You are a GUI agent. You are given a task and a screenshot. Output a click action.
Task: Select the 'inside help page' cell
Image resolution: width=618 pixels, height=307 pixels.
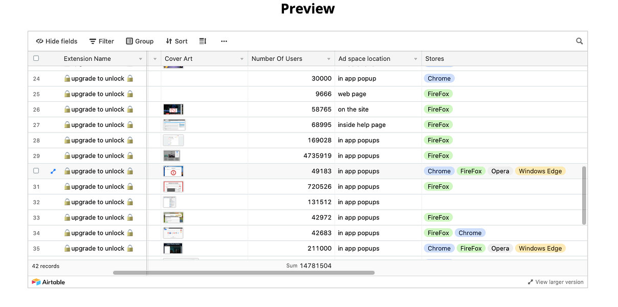click(x=378, y=125)
